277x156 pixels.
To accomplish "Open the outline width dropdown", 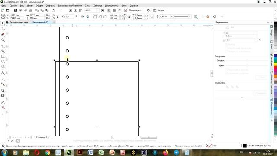I will [x=171, y=16].
